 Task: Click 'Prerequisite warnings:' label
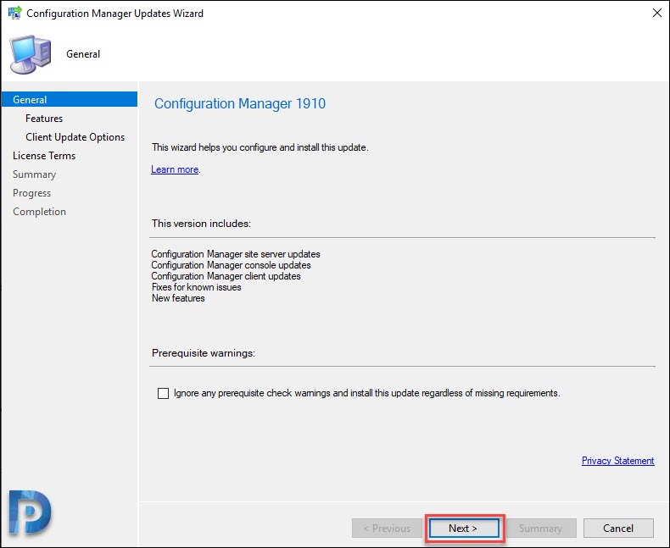(x=204, y=353)
